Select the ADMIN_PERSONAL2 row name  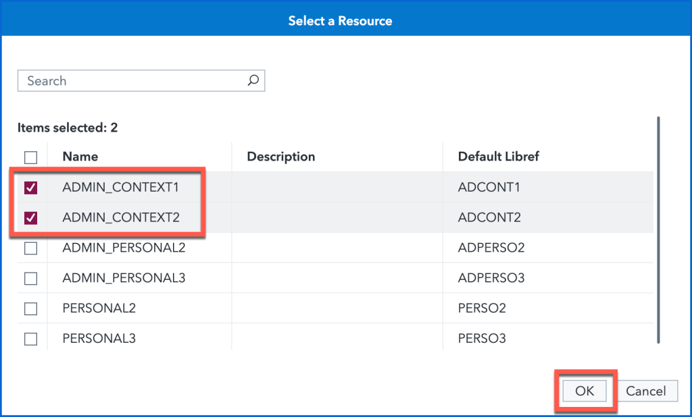pyautogui.click(x=124, y=248)
